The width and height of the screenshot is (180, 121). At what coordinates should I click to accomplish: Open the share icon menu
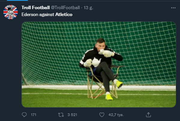148,115
